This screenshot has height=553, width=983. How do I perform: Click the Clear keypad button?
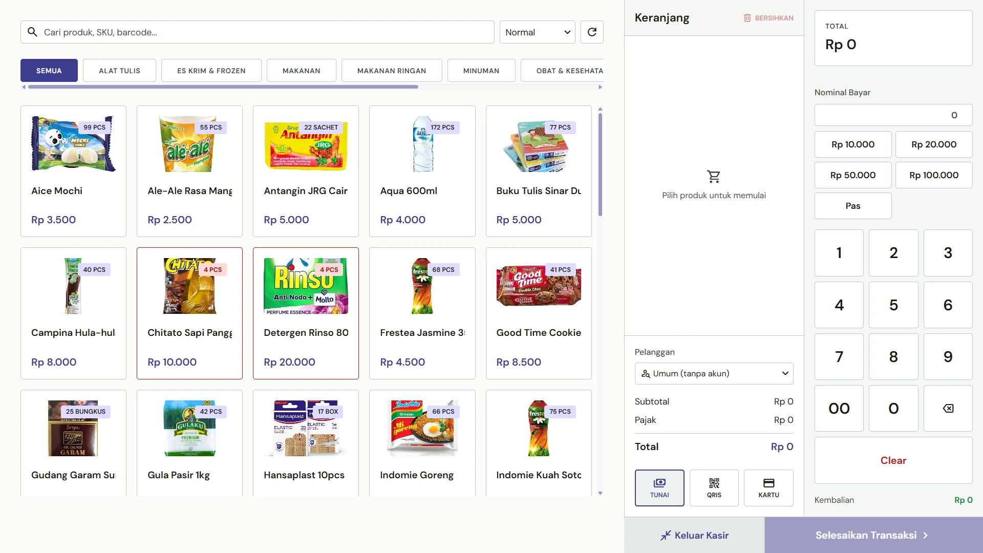click(x=893, y=460)
